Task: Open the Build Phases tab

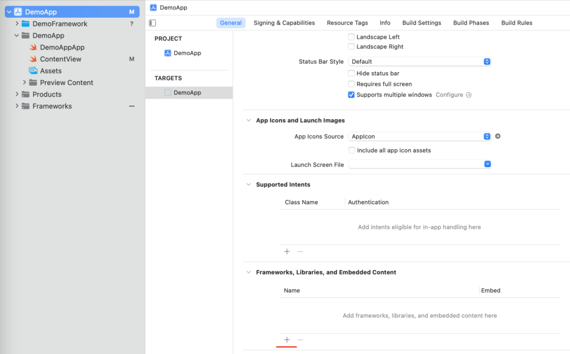Action: (471, 23)
